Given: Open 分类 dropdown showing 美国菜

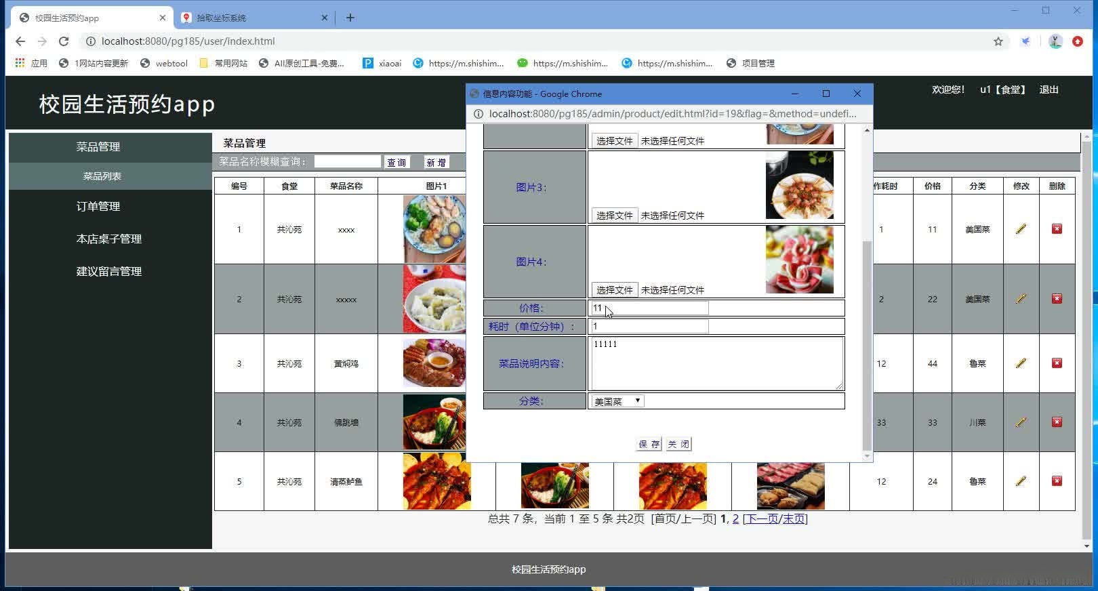Looking at the screenshot, I should point(617,401).
